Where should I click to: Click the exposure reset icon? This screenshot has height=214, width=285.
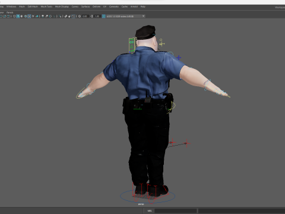80,16
